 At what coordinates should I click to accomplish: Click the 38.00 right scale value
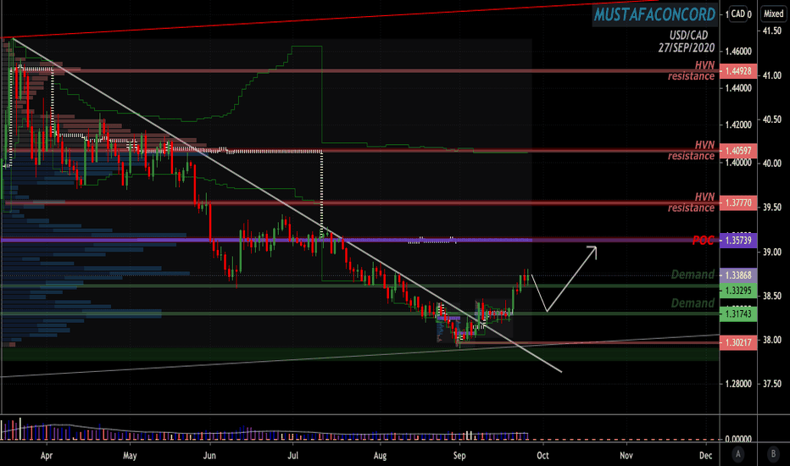coord(772,340)
